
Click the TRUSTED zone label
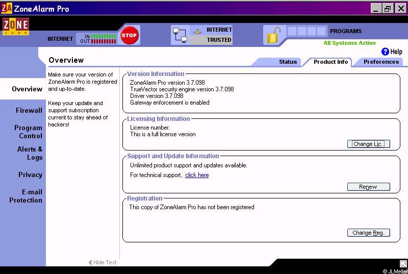(219, 40)
